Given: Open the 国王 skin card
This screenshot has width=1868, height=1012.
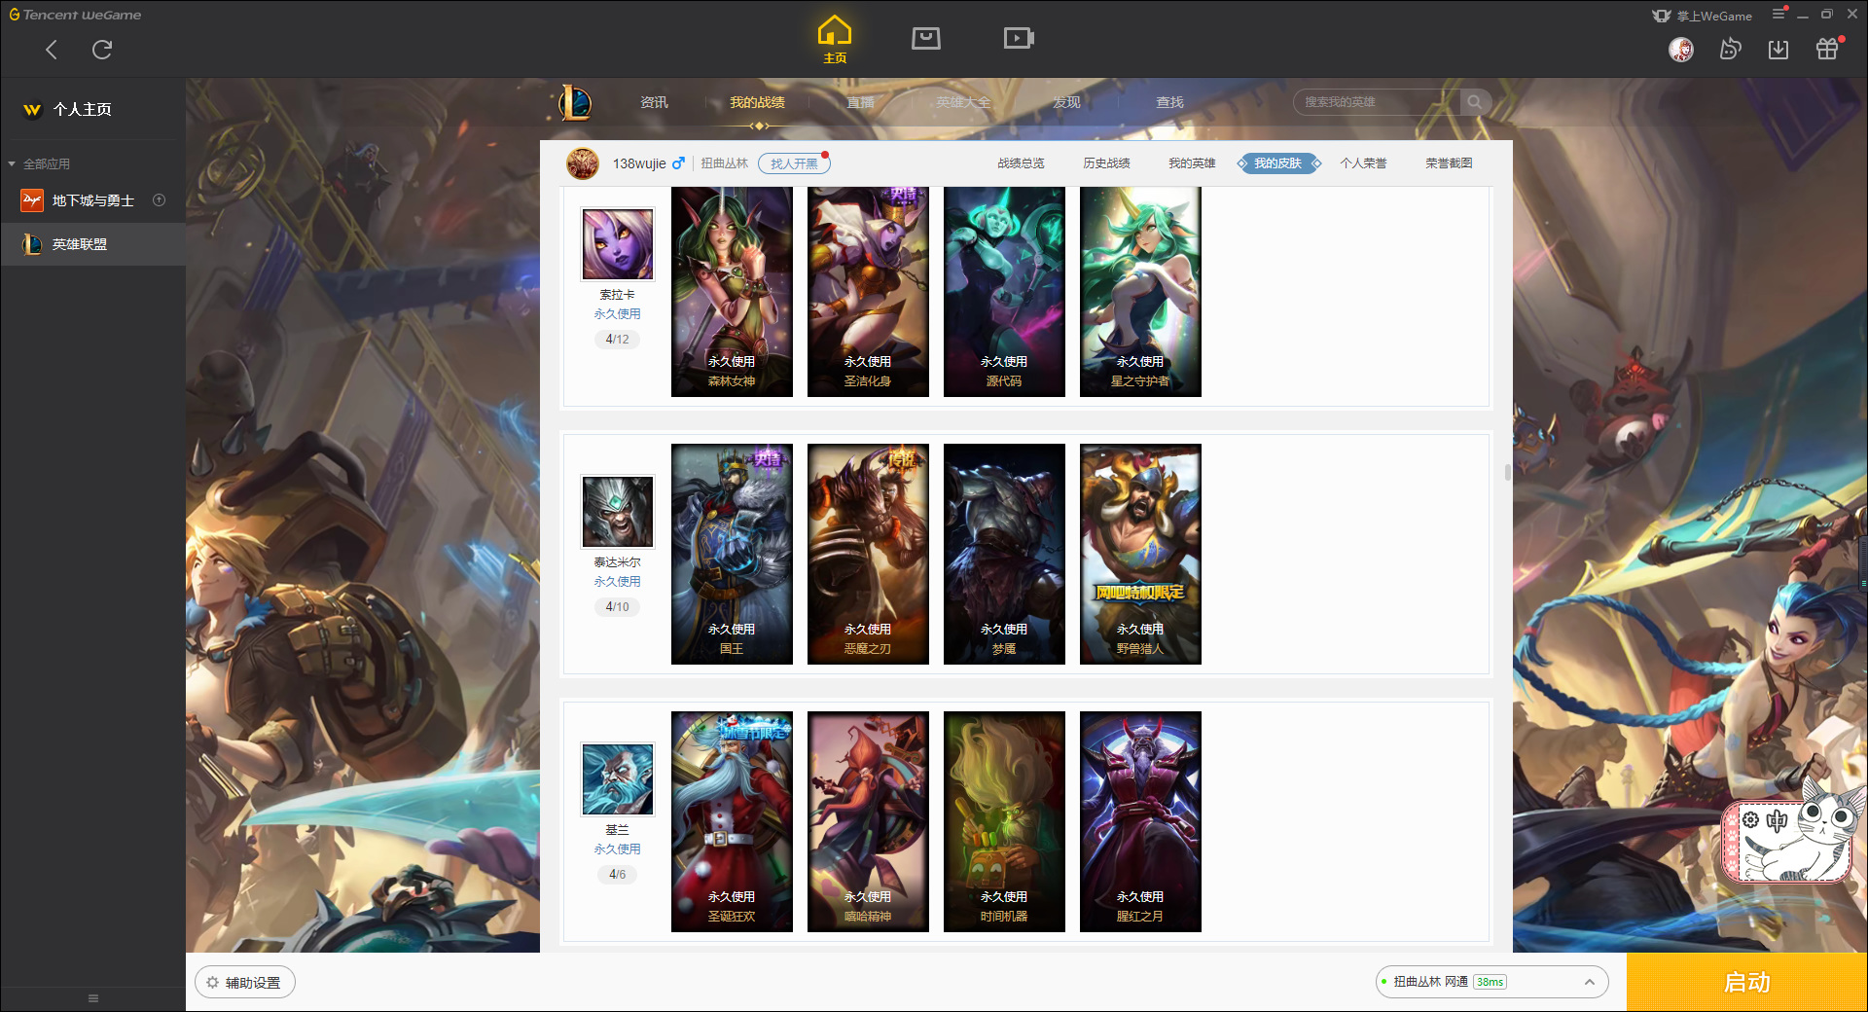Looking at the screenshot, I should (x=732, y=555).
